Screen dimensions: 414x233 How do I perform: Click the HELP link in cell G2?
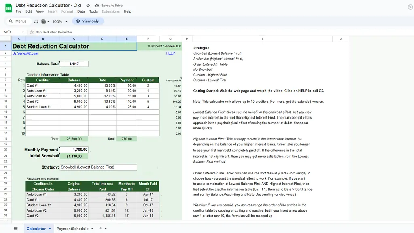pos(170,53)
